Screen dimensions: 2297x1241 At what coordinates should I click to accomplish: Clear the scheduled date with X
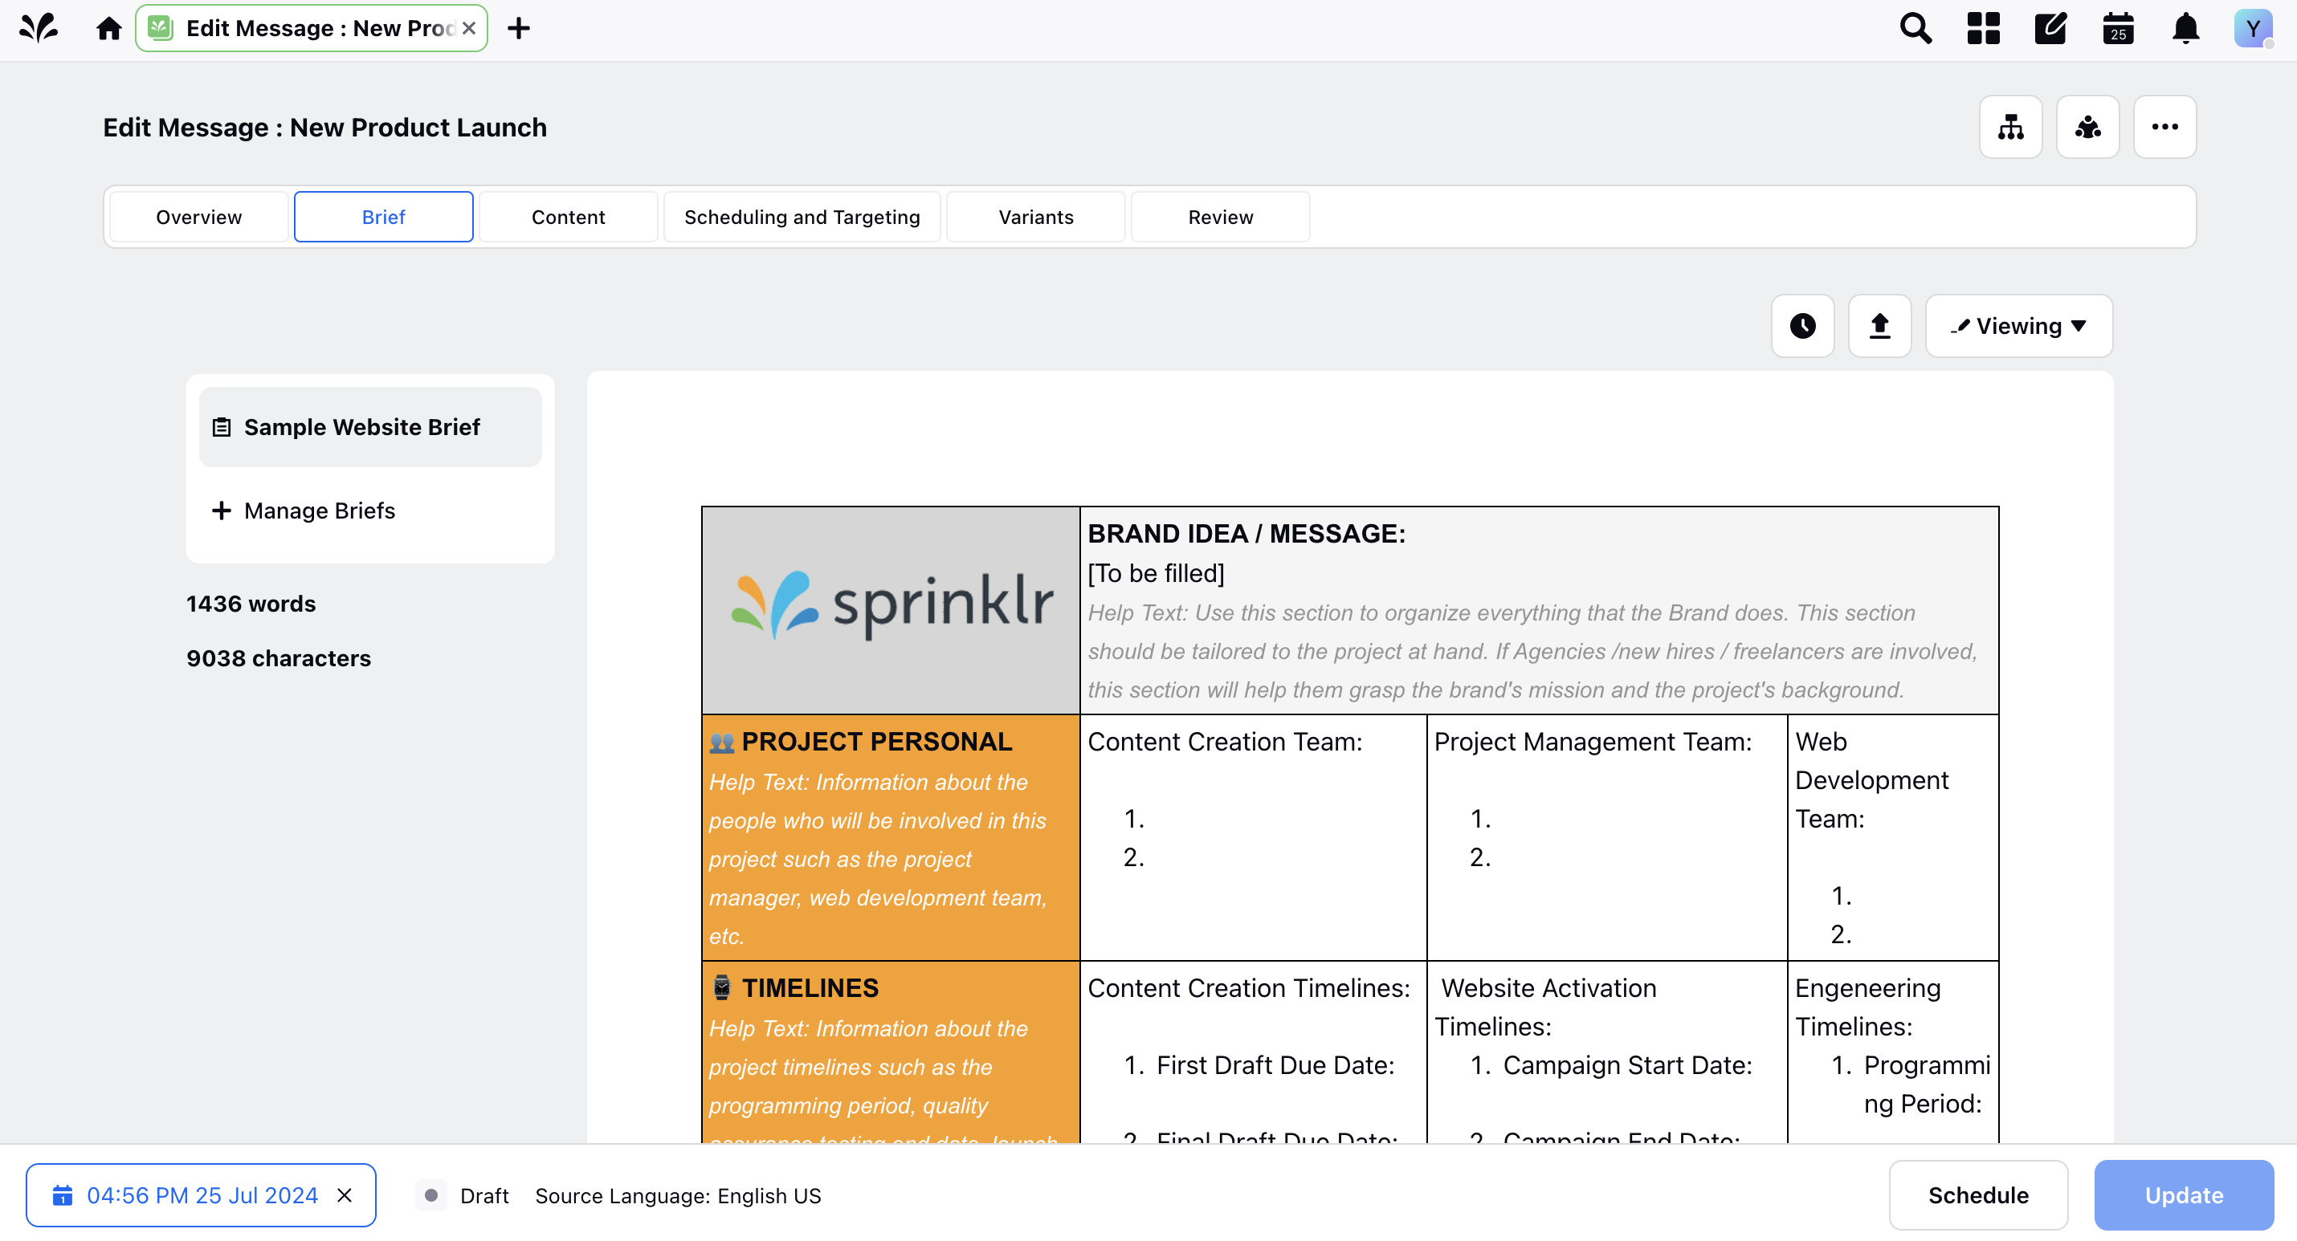pos(345,1195)
